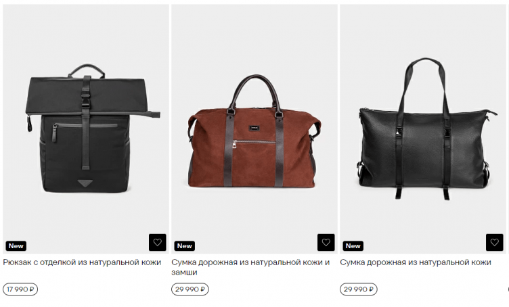Viewport: 509px width, 307px height.
Task: Click the New badge on suede bag
Action: click(184, 245)
